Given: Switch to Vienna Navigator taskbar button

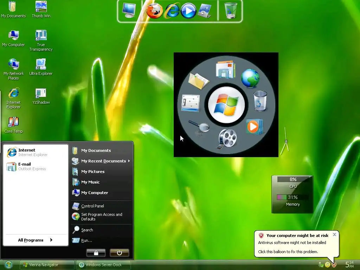Looking at the screenshot, I should point(47,265).
